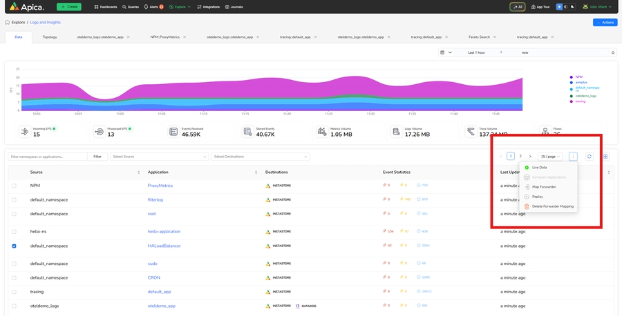Switch to the Topology tab

pyautogui.click(x=50, y=37)
